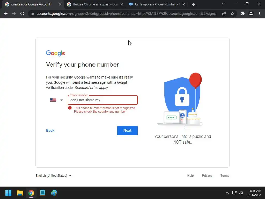Click the Back link
This screenshot has width=265, height=199.
pyautogui.click(x=50, y=131)
